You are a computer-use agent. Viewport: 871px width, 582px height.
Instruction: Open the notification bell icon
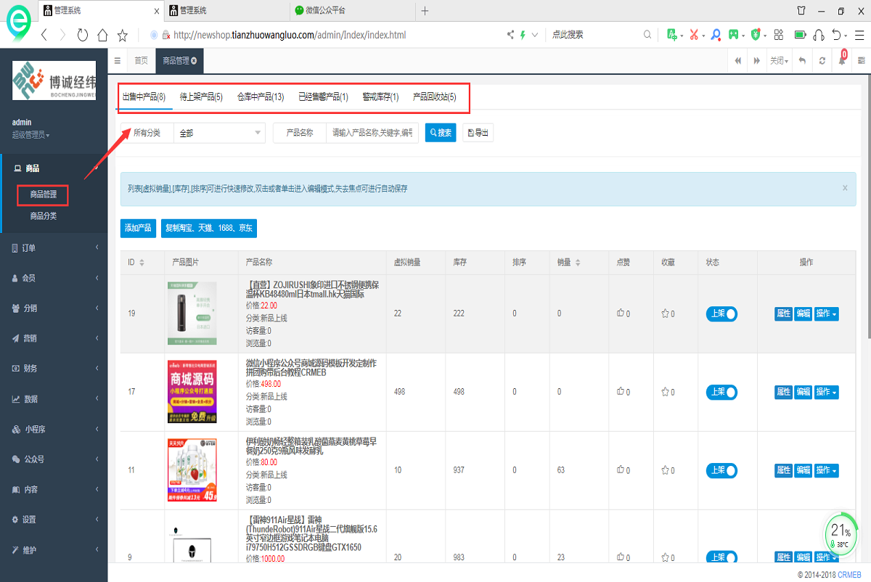842,61
